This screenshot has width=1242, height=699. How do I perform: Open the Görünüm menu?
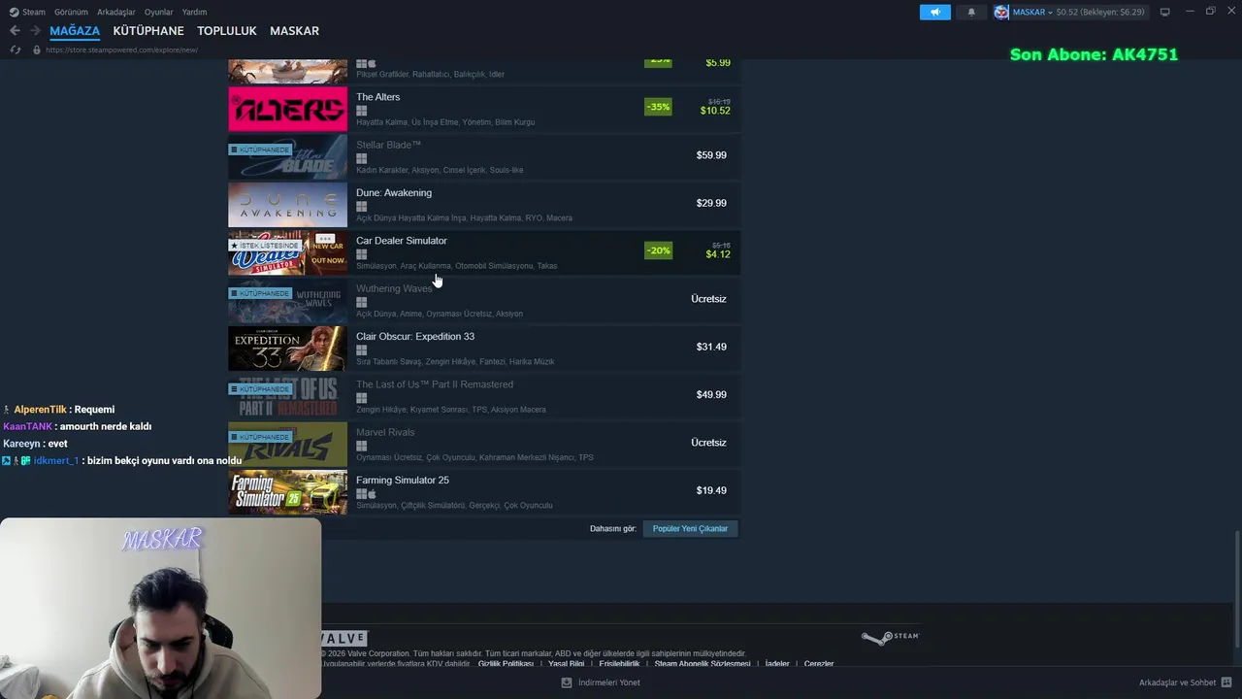[x=71, y=12]
